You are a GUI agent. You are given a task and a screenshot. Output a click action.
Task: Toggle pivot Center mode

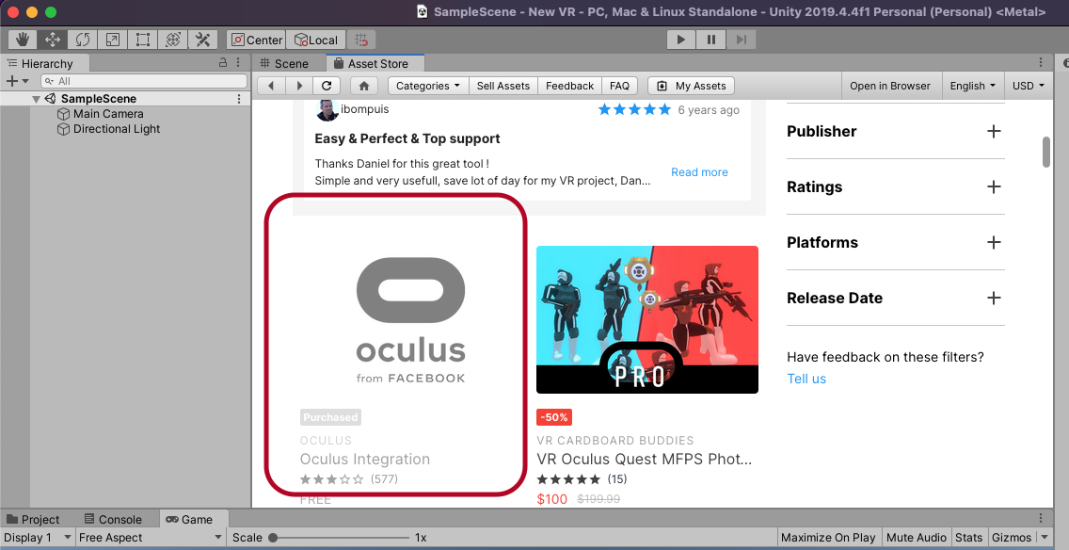(x=256, y=40)
